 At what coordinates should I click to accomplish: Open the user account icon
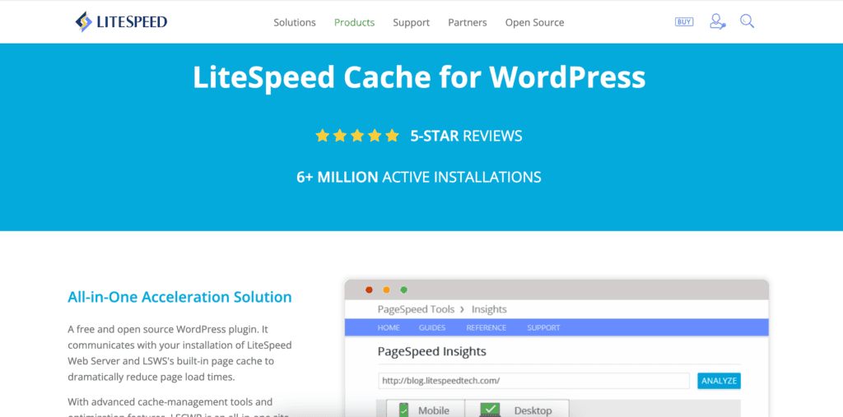coord(717,21)
